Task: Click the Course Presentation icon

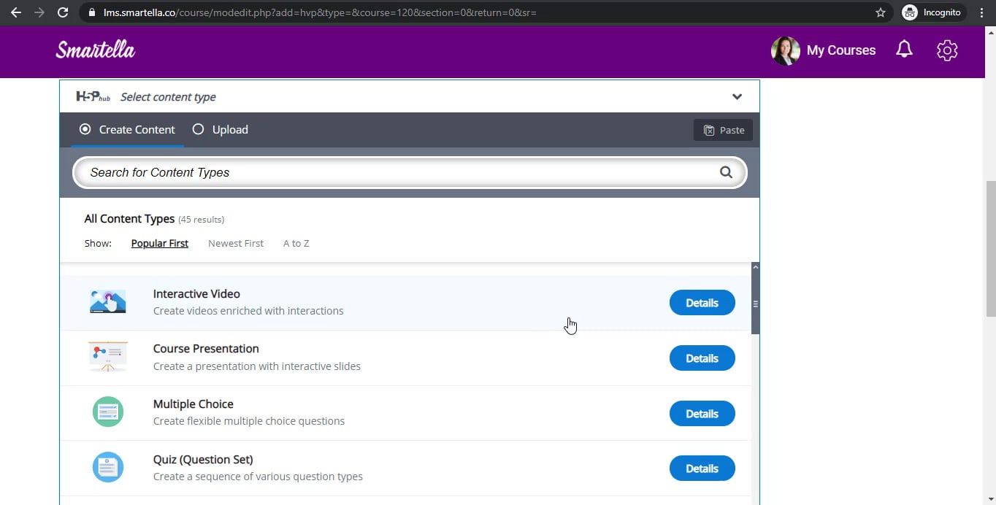Action: [108, 357]
